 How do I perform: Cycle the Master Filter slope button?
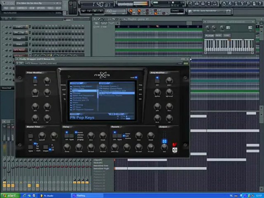click(46, 147)
